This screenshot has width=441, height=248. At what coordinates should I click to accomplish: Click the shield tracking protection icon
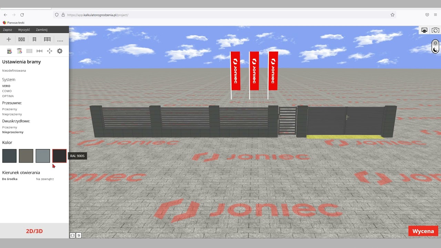[57, 15]
